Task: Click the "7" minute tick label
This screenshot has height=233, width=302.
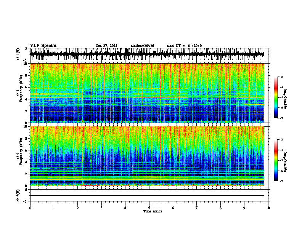Action: 197,208
